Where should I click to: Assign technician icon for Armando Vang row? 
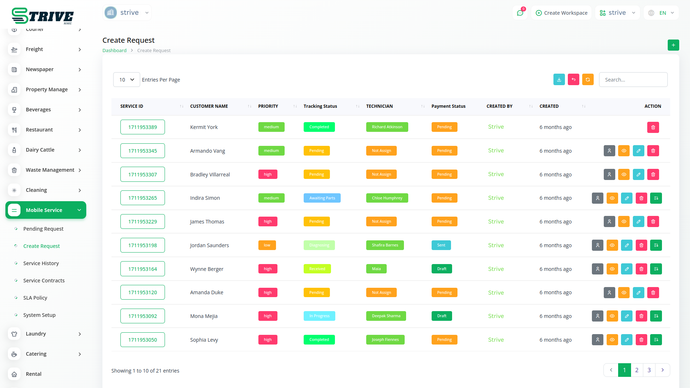click(609, 151)
